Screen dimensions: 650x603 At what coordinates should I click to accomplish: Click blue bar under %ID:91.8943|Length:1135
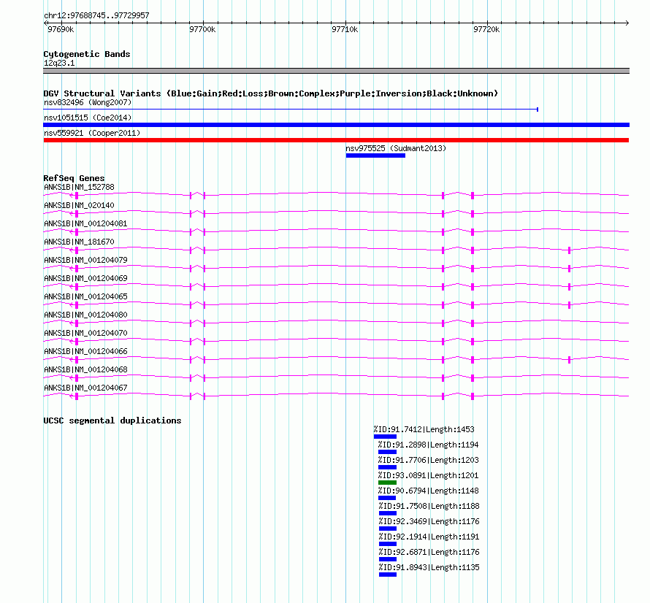(388, 575)
